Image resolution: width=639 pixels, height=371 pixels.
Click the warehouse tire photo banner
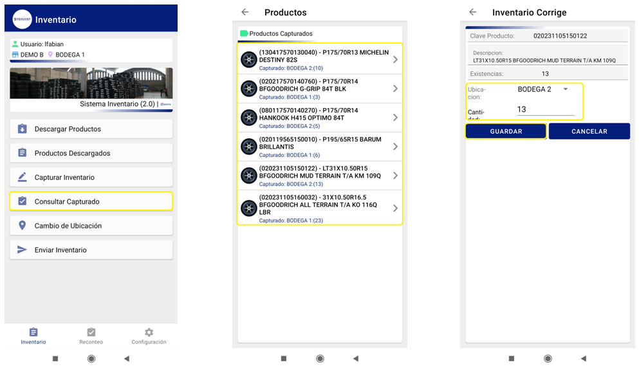point(91,84)
